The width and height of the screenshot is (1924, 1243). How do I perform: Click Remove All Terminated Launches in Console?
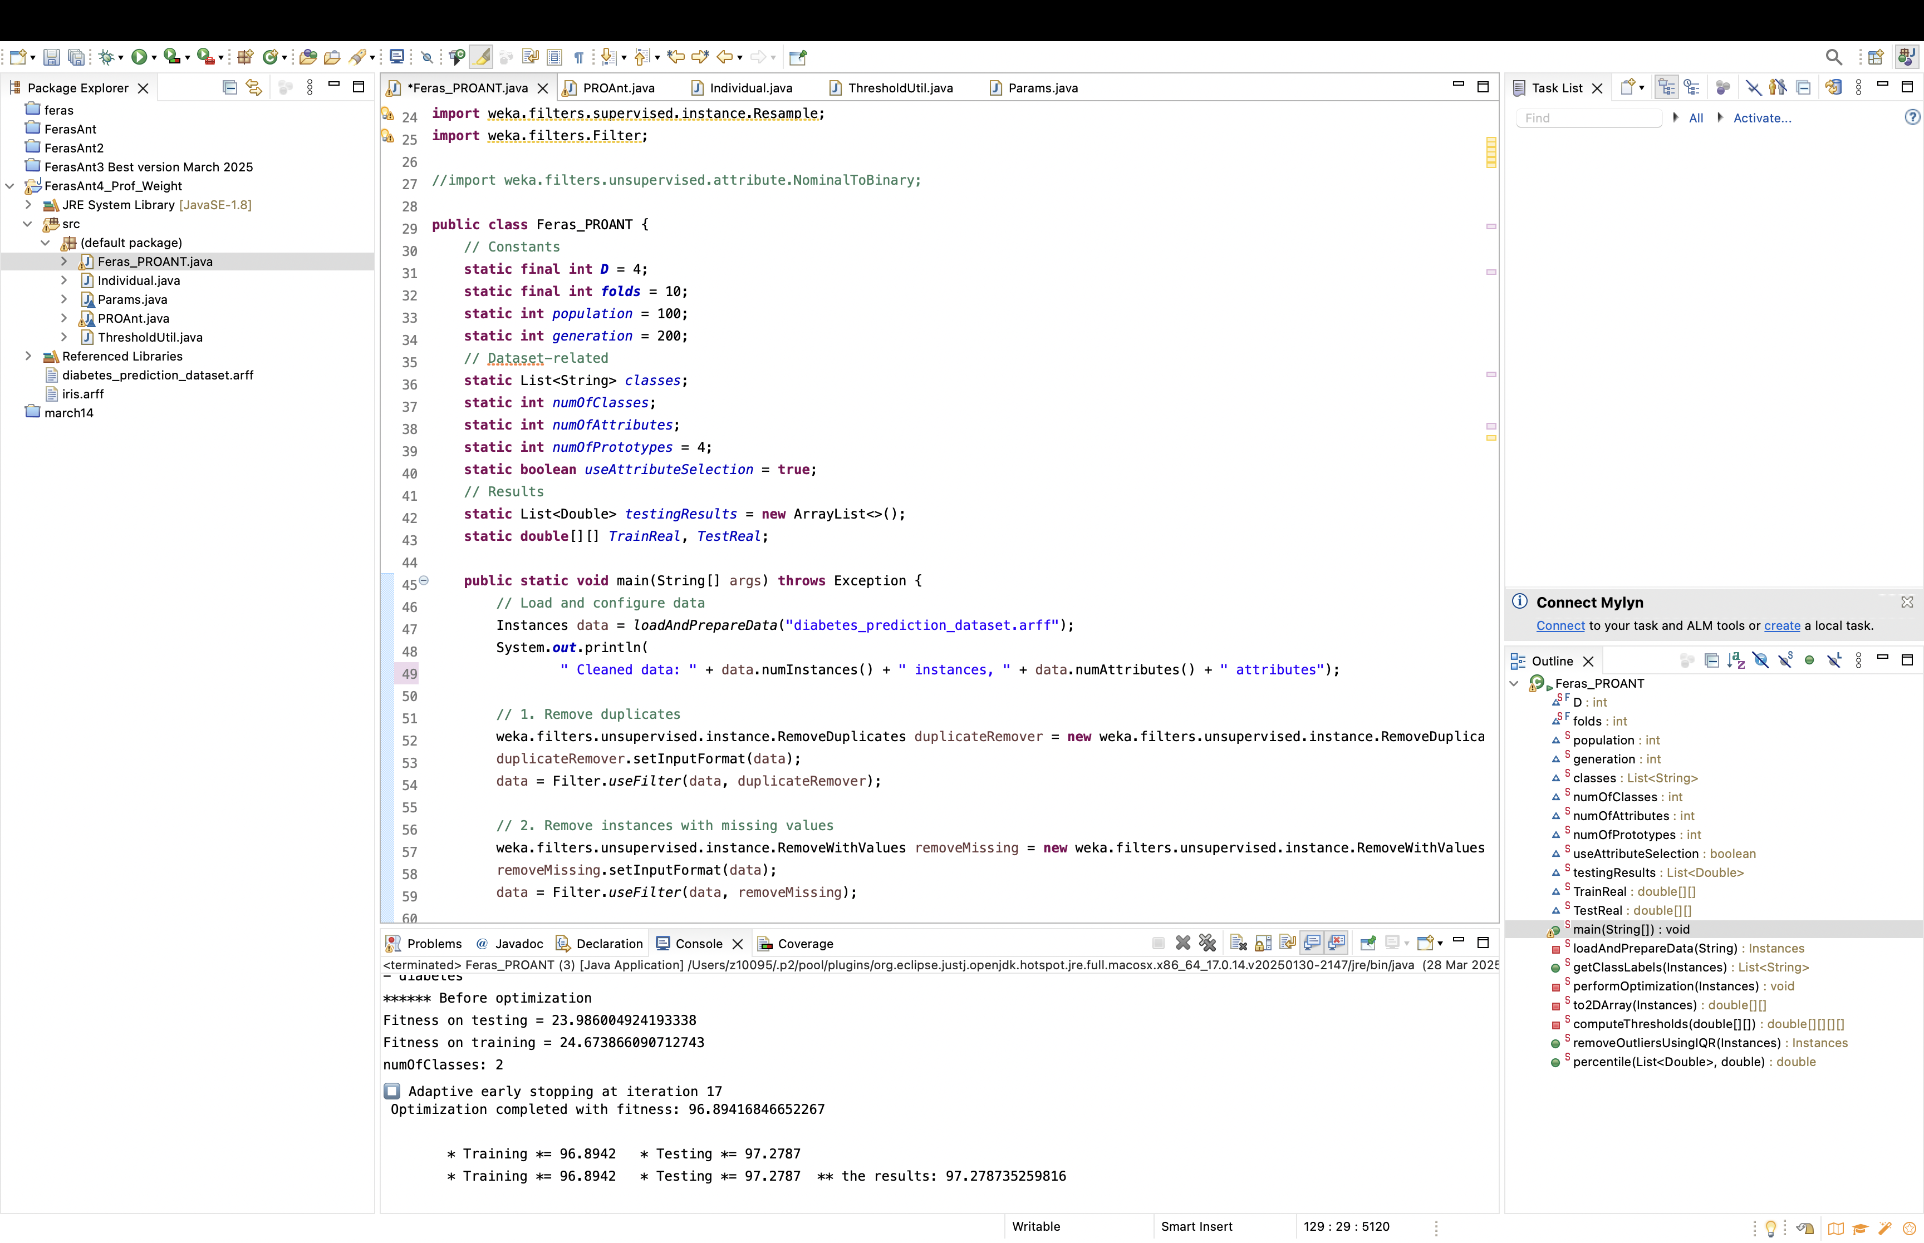[1207, 943]
